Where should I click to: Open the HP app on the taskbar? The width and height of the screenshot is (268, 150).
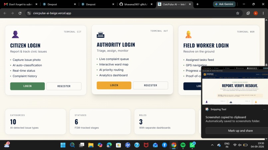coord(128,145)
